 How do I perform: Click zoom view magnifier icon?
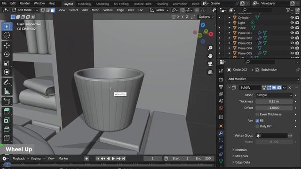coord(210,48)
